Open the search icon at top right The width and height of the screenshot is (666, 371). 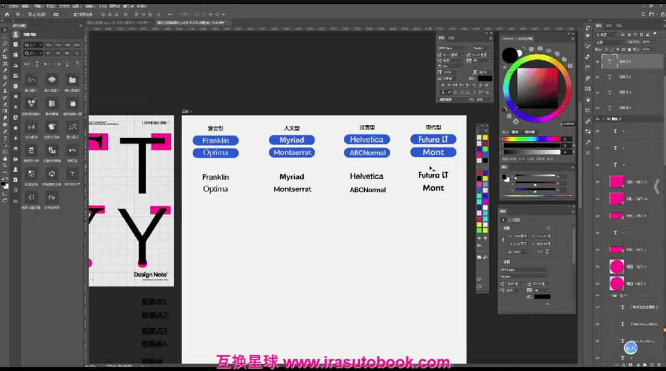point(643,14)
